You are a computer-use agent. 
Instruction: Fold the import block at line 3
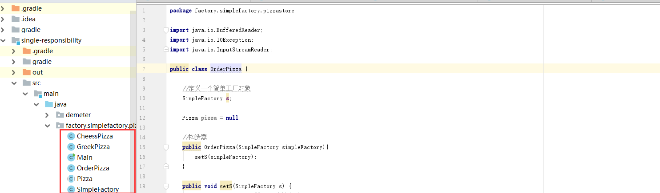166,30
